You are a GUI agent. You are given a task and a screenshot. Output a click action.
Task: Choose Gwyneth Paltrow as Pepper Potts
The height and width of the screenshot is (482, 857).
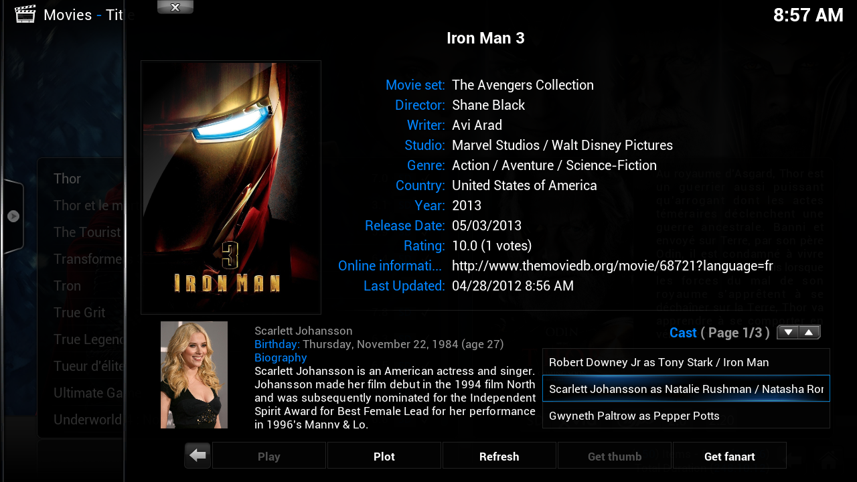(686, 416)
